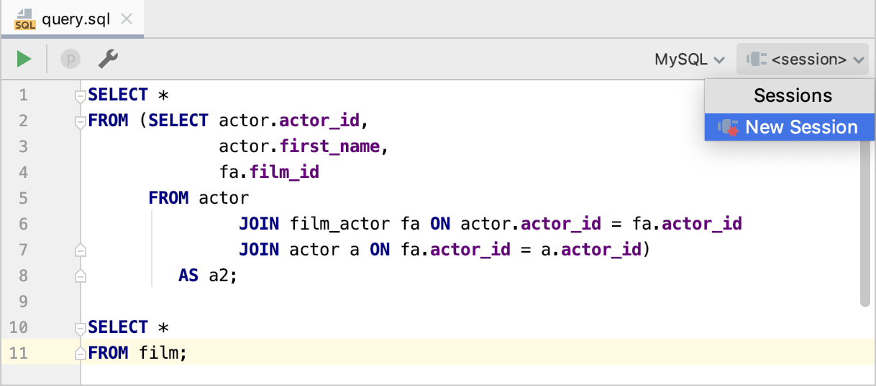This screenshot has height=386, width=876.
Task: Click the session plug icon in toolbar
Action: tap(757, 60)
